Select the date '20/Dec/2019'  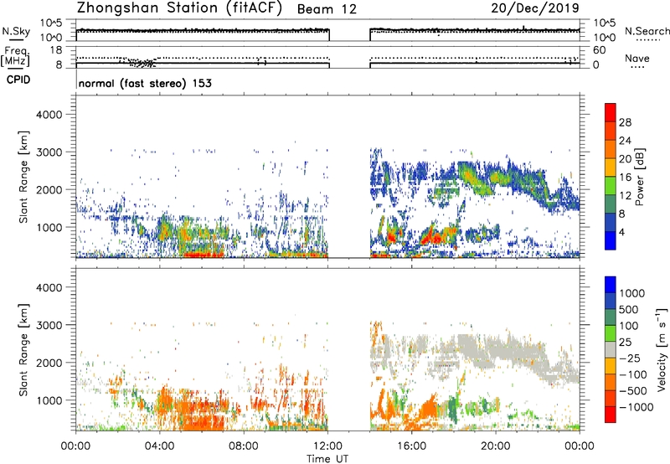click(535, 8)
